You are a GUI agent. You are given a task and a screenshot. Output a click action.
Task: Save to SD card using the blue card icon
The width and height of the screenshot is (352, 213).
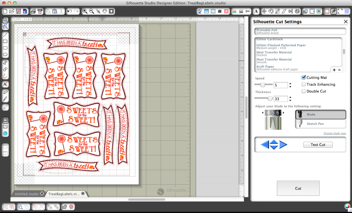25,11
